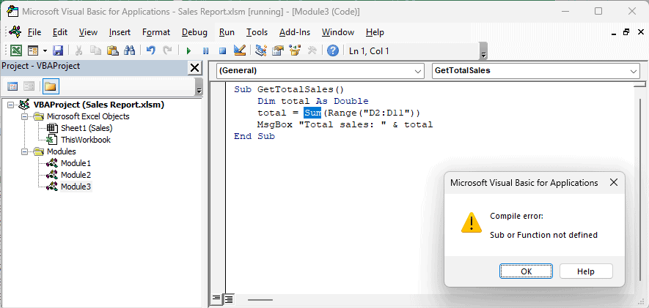Screen dimensions: 649x308
Task: Reset execution with the stop icon
Action: point(223,50)
